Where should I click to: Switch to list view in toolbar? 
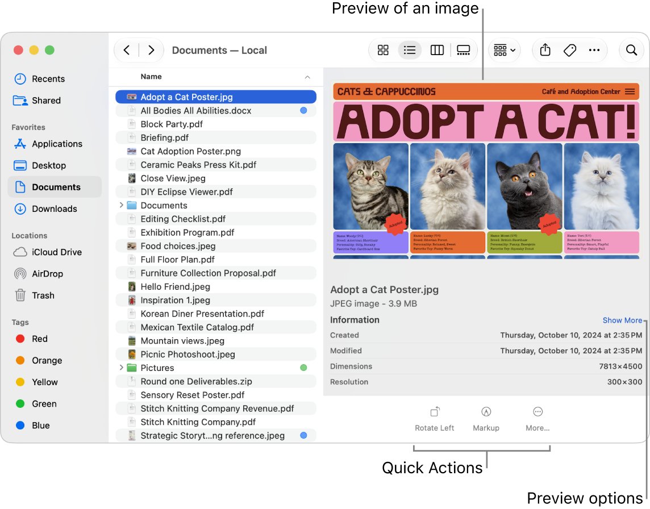[x=410, y=50]
